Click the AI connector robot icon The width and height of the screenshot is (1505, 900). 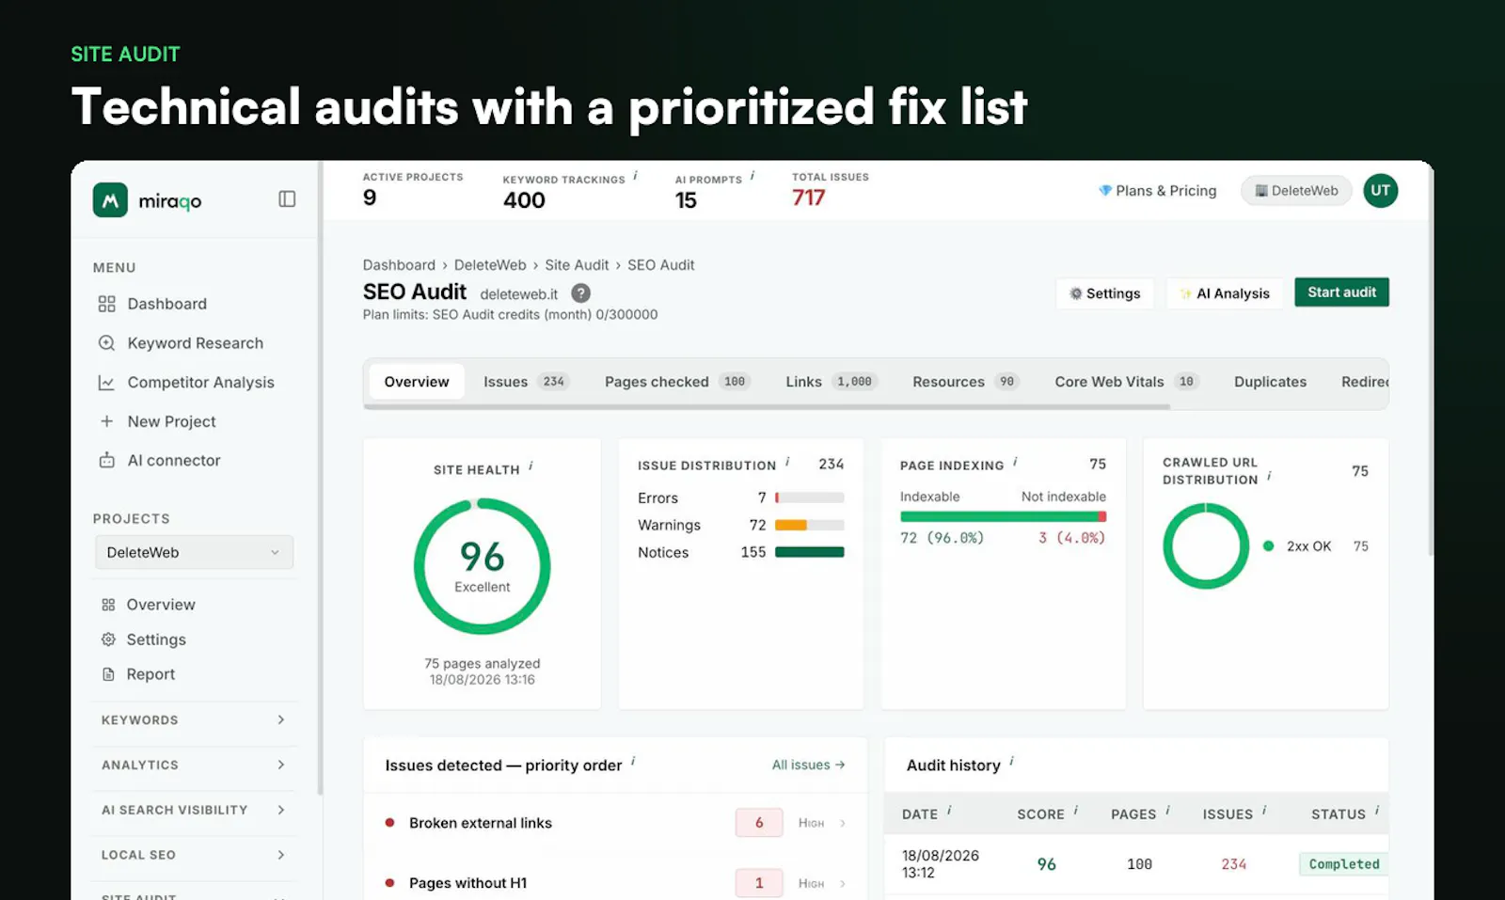click(107, 461)
